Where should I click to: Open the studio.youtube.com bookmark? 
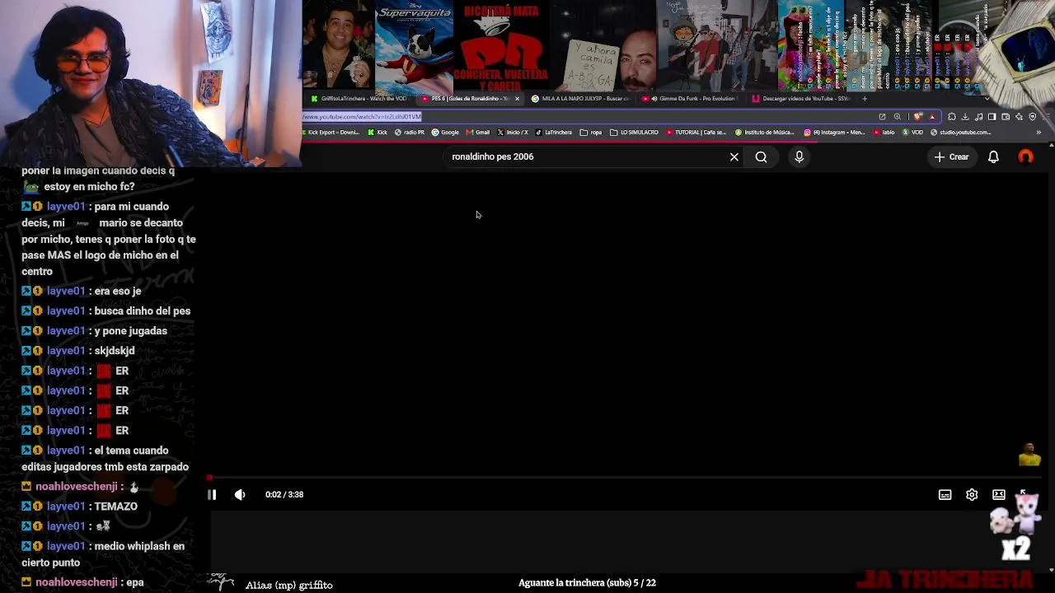[x=960, y=133]
